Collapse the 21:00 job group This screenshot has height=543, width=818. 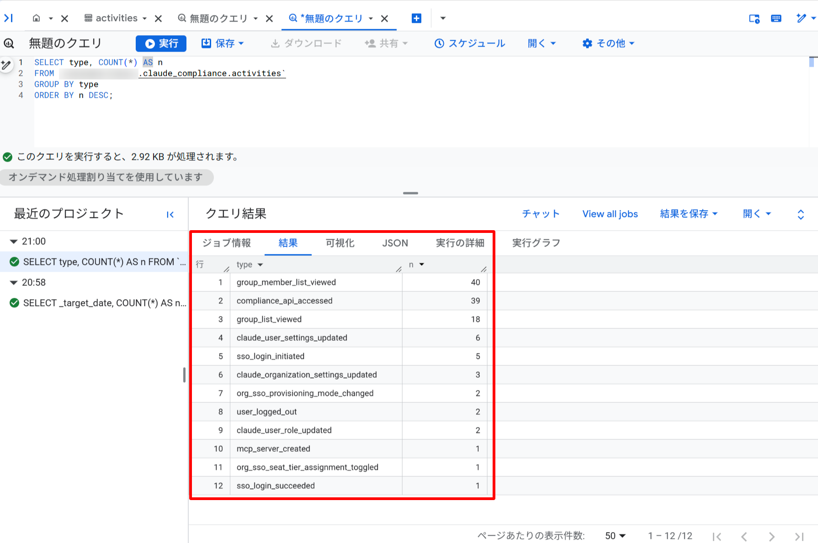click(14, 242)
